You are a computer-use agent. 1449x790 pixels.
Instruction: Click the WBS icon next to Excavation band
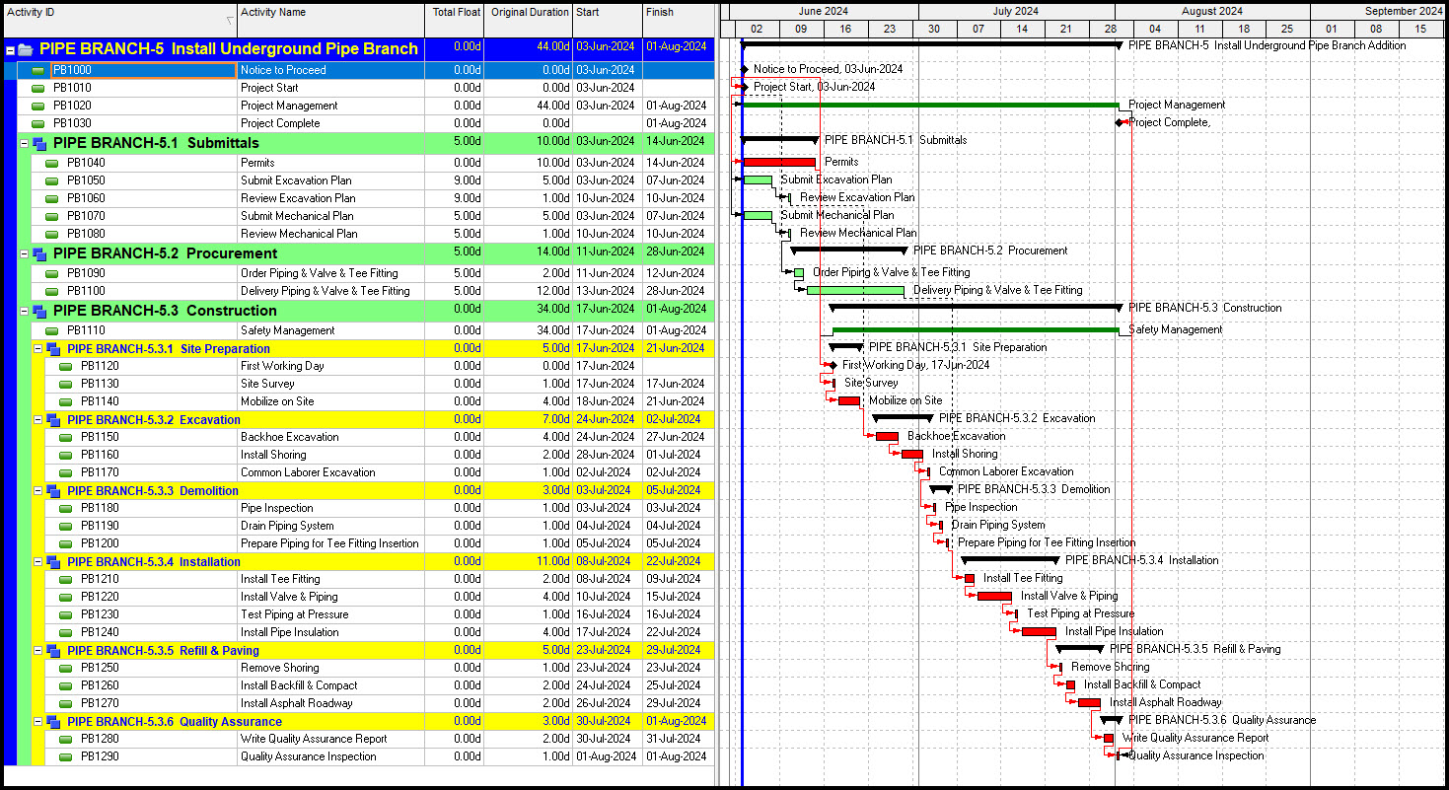53,420
